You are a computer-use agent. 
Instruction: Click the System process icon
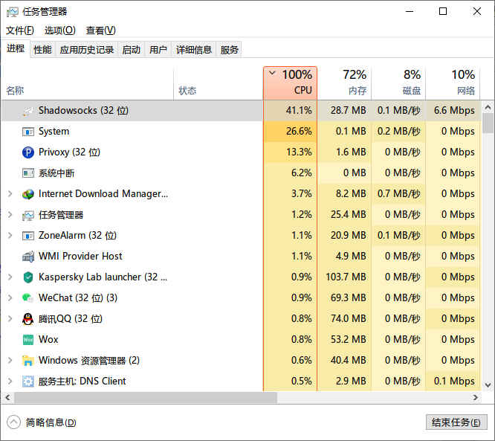pos(28,132)
